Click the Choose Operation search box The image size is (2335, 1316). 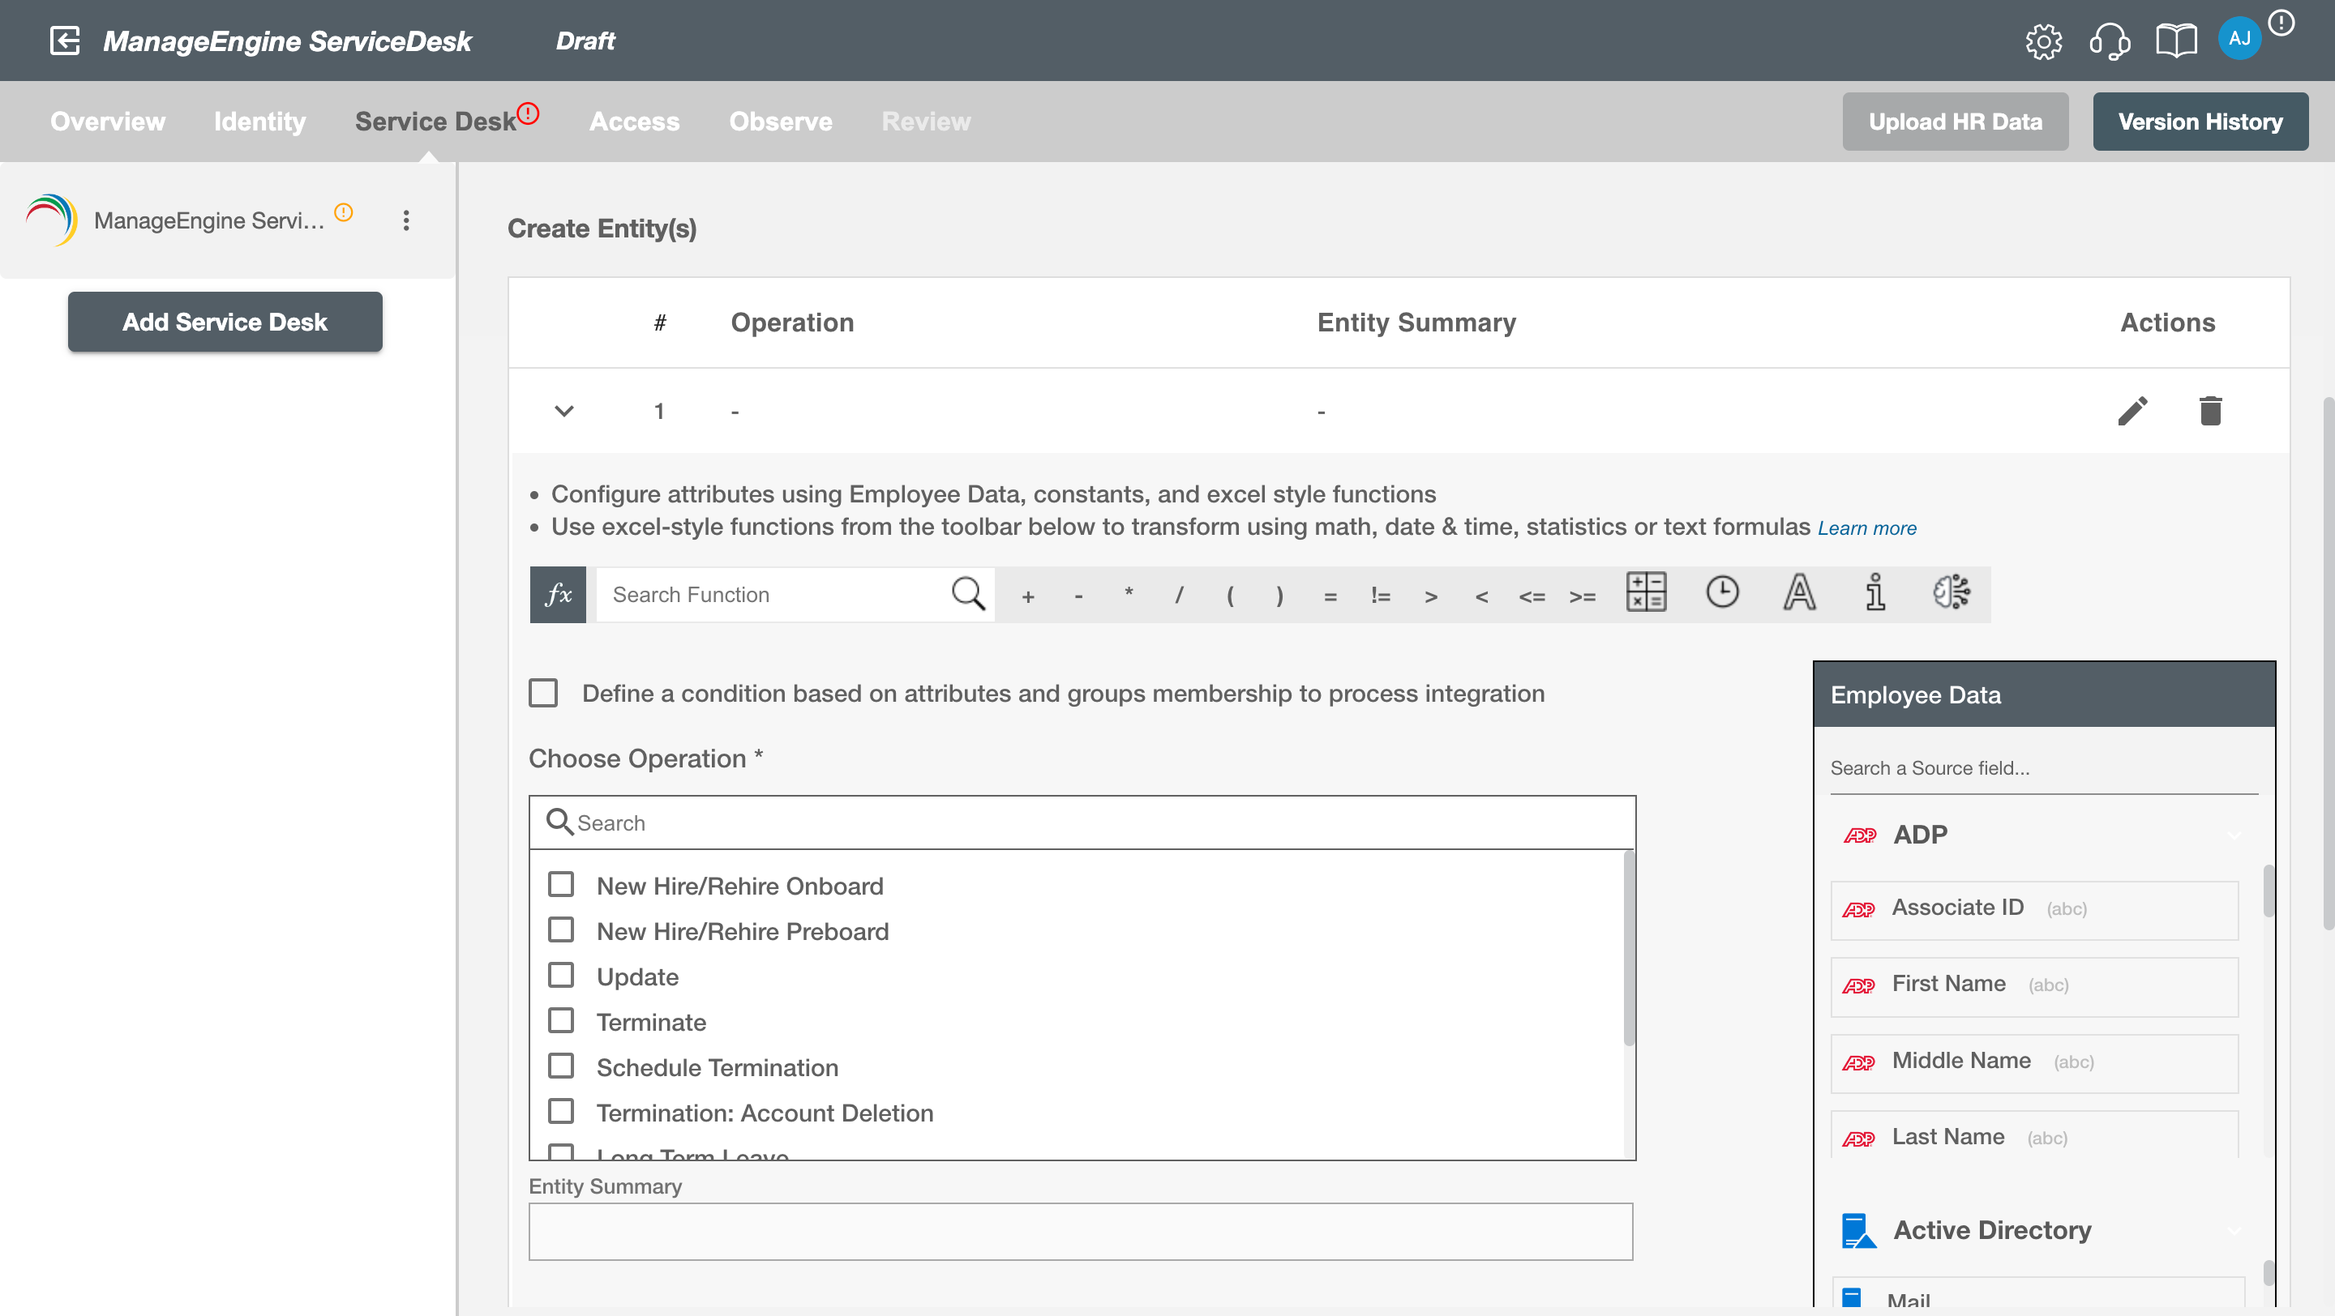click(1082, 822)
